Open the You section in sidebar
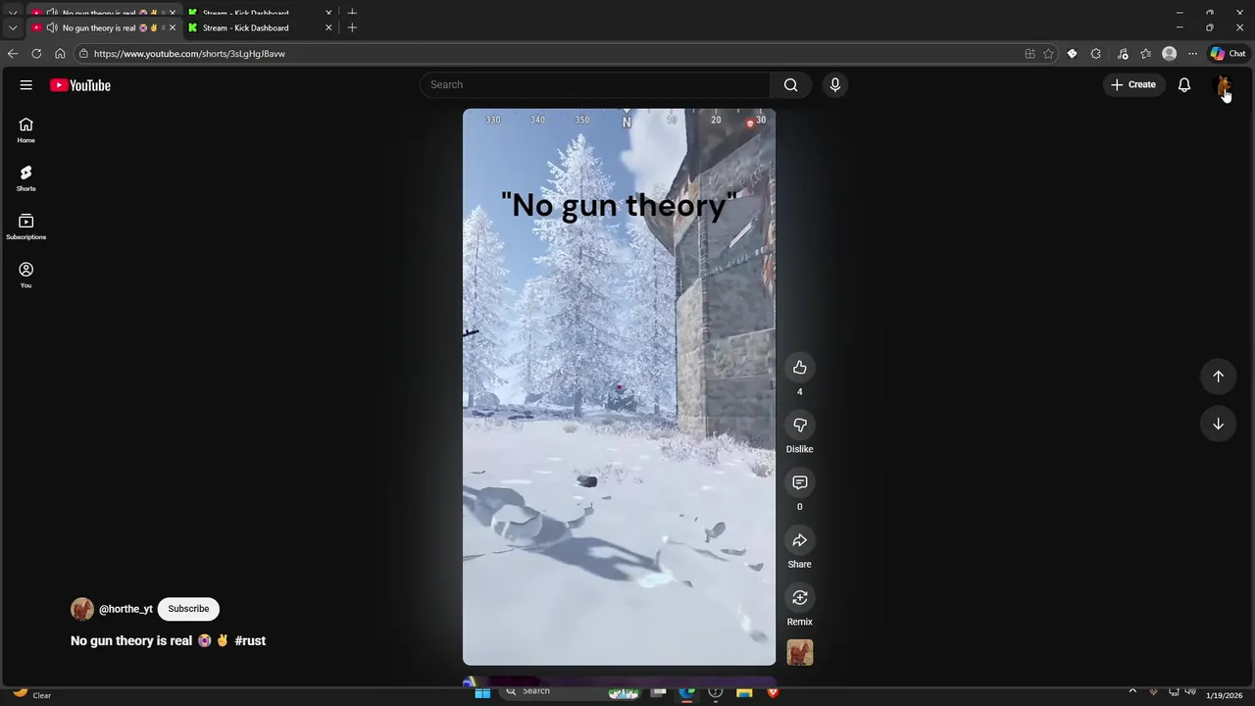 [26, 276]
